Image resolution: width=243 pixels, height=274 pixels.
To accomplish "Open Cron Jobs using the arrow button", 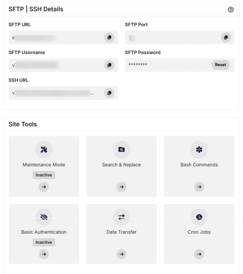I will coord(199,254).
